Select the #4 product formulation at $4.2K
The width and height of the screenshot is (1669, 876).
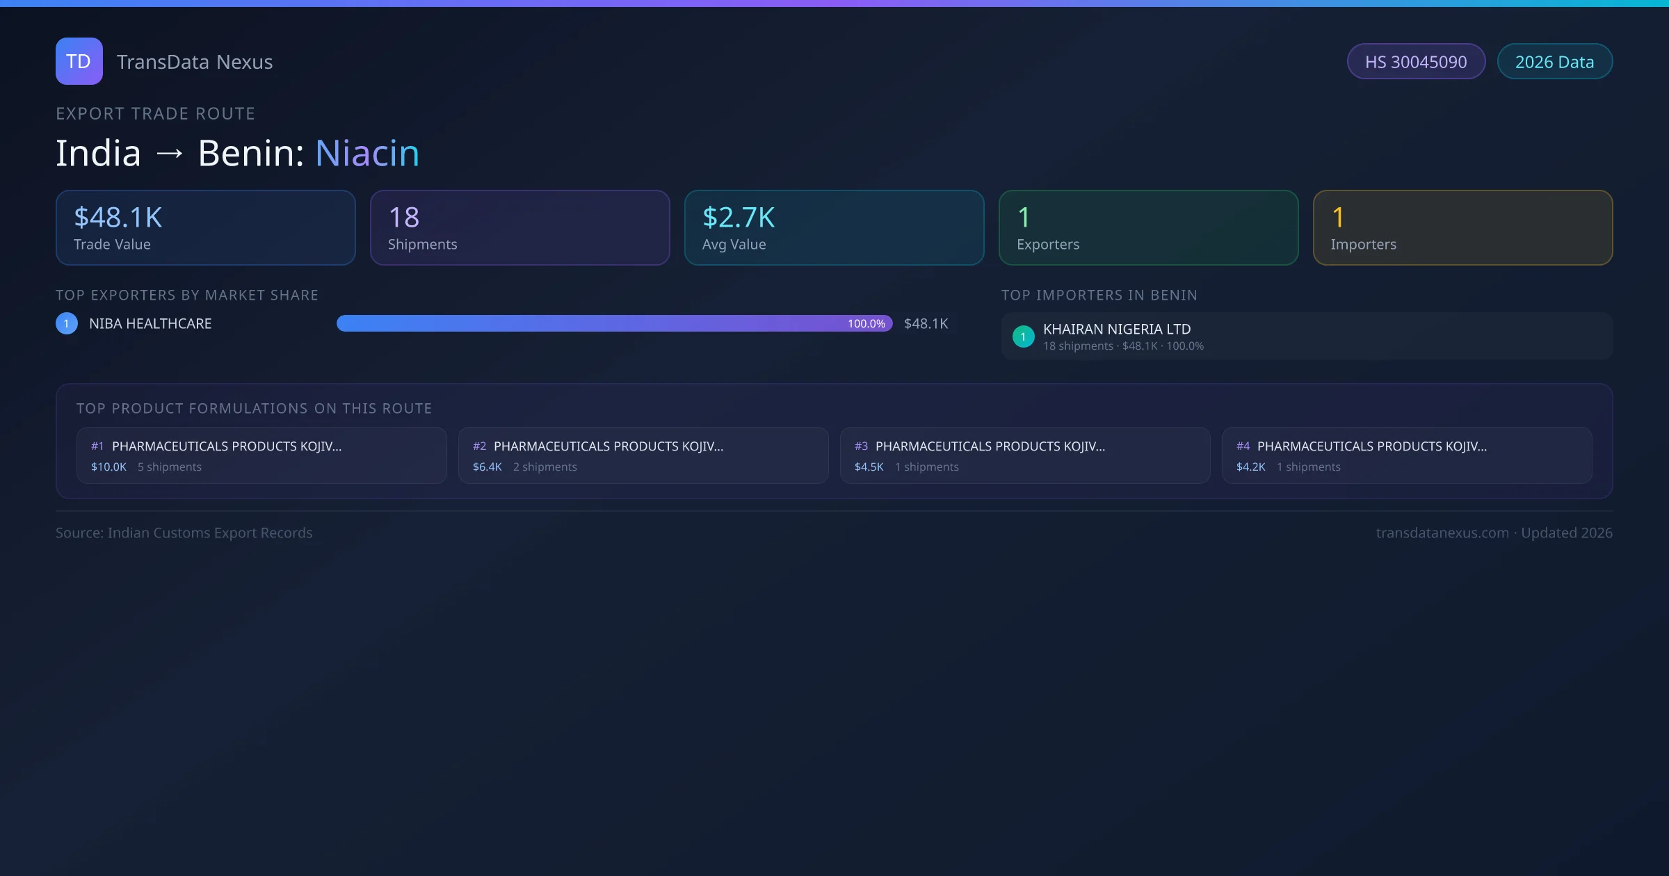coord(1407,455)
